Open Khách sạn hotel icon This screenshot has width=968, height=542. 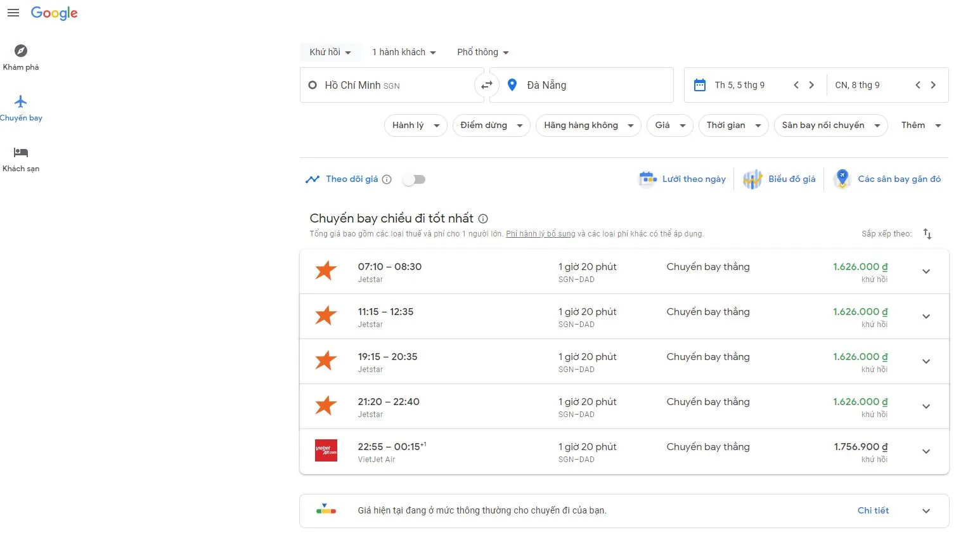tap(21, 152)
